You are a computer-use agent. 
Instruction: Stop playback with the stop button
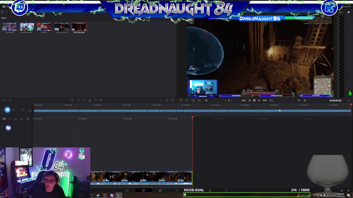pos(254,100)
